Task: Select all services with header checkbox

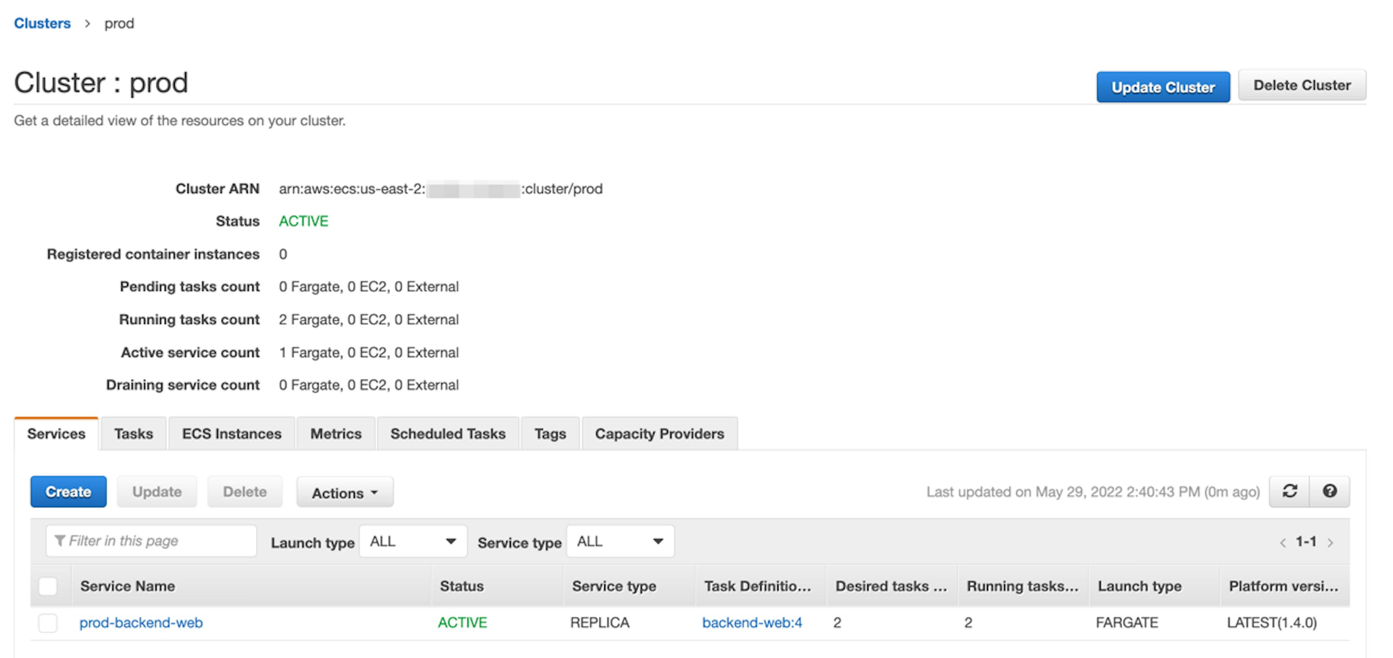Action: tap(48, 585)
